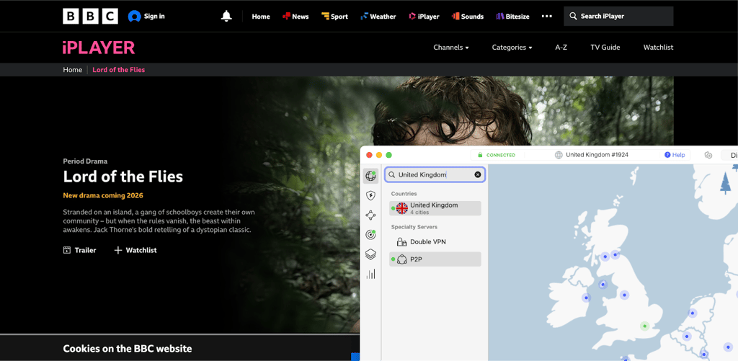The width and height of the screenshot is (738, 361).
Task: Click the Bitesize icon in BBC nav
Action: coord(500,16)
